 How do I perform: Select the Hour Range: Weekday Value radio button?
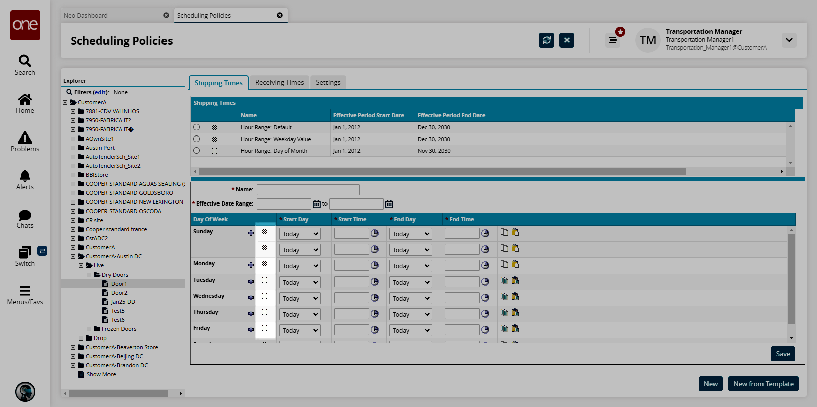pyautogui.click(x=197, y=139)
